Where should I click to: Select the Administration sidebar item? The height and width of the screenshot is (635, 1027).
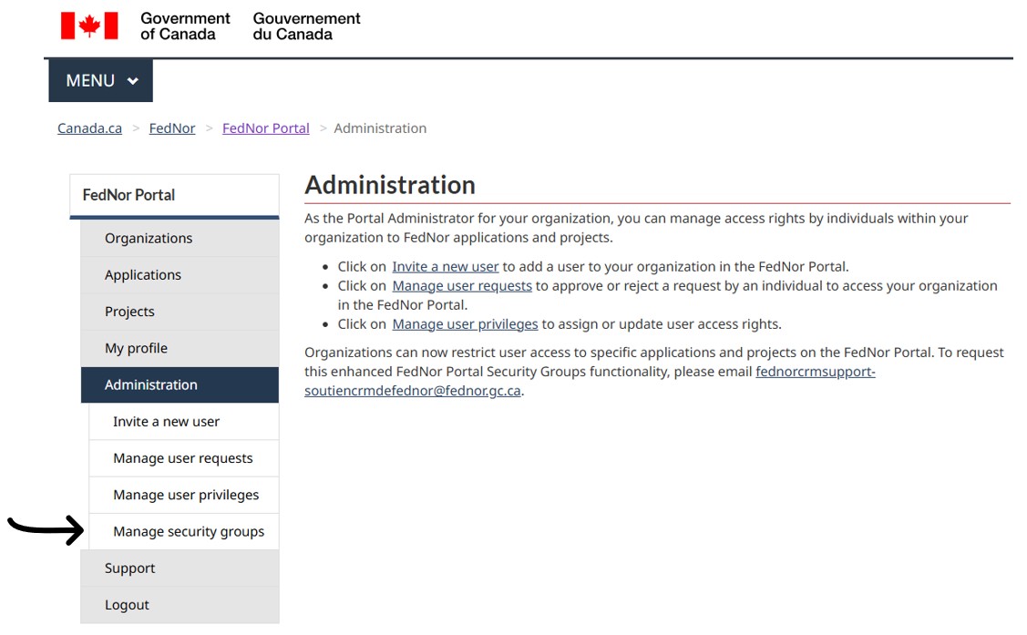tap(180, 385)
